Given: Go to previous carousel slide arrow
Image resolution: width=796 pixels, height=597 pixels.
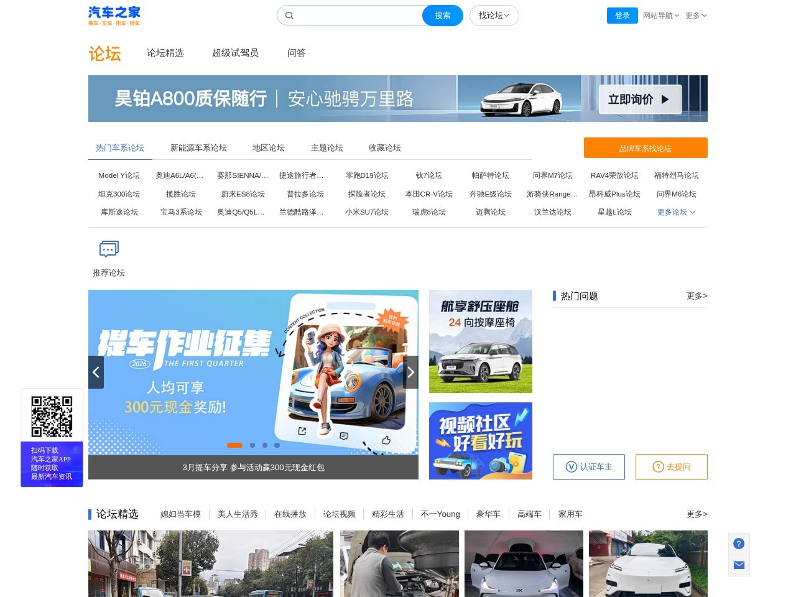Looking at the screenshot, I should tap(96, 372).
